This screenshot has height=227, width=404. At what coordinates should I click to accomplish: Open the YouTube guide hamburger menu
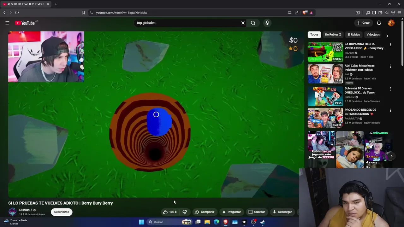[7, 23]
